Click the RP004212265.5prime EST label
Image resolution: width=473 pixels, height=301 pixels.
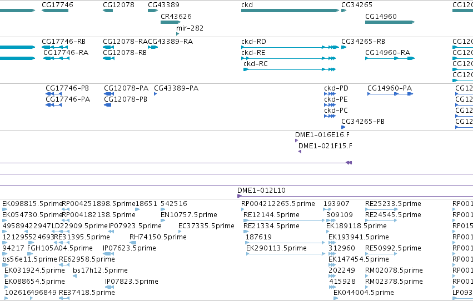coord(278,204)
